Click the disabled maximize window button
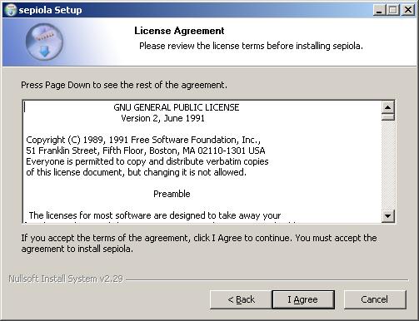 (393, 10)
